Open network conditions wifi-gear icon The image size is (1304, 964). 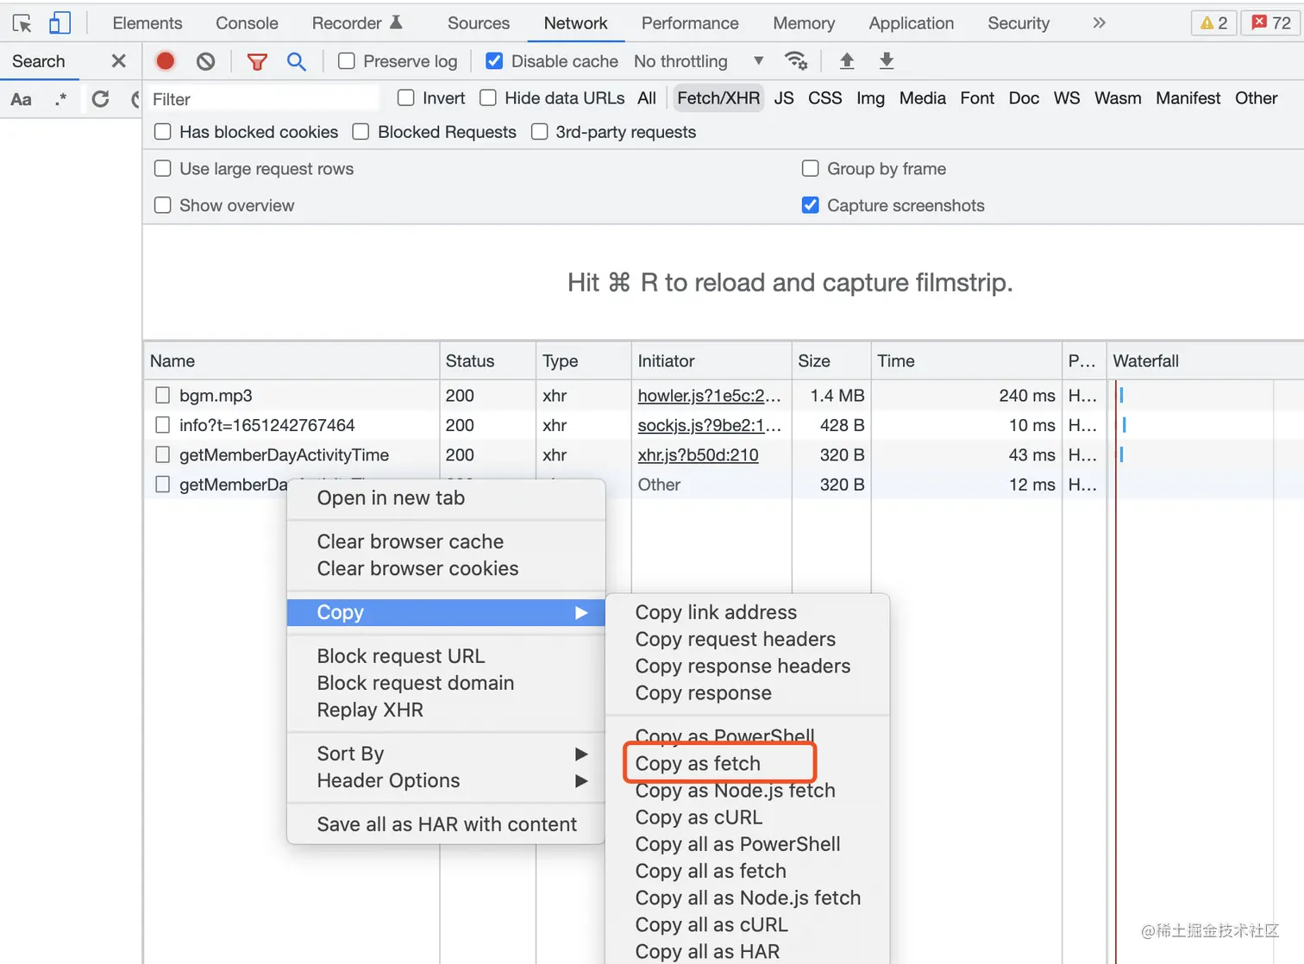click(x=795, y=61)
